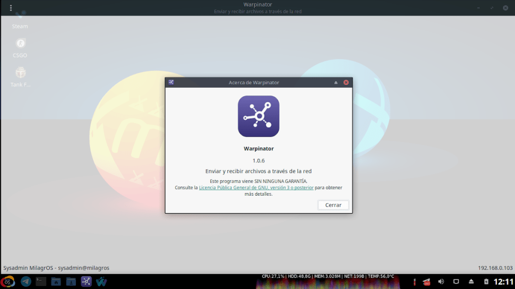This screenshot has height=289, width=515.
Task: Launch the W application from the taskbar
Action: (101, 281)
